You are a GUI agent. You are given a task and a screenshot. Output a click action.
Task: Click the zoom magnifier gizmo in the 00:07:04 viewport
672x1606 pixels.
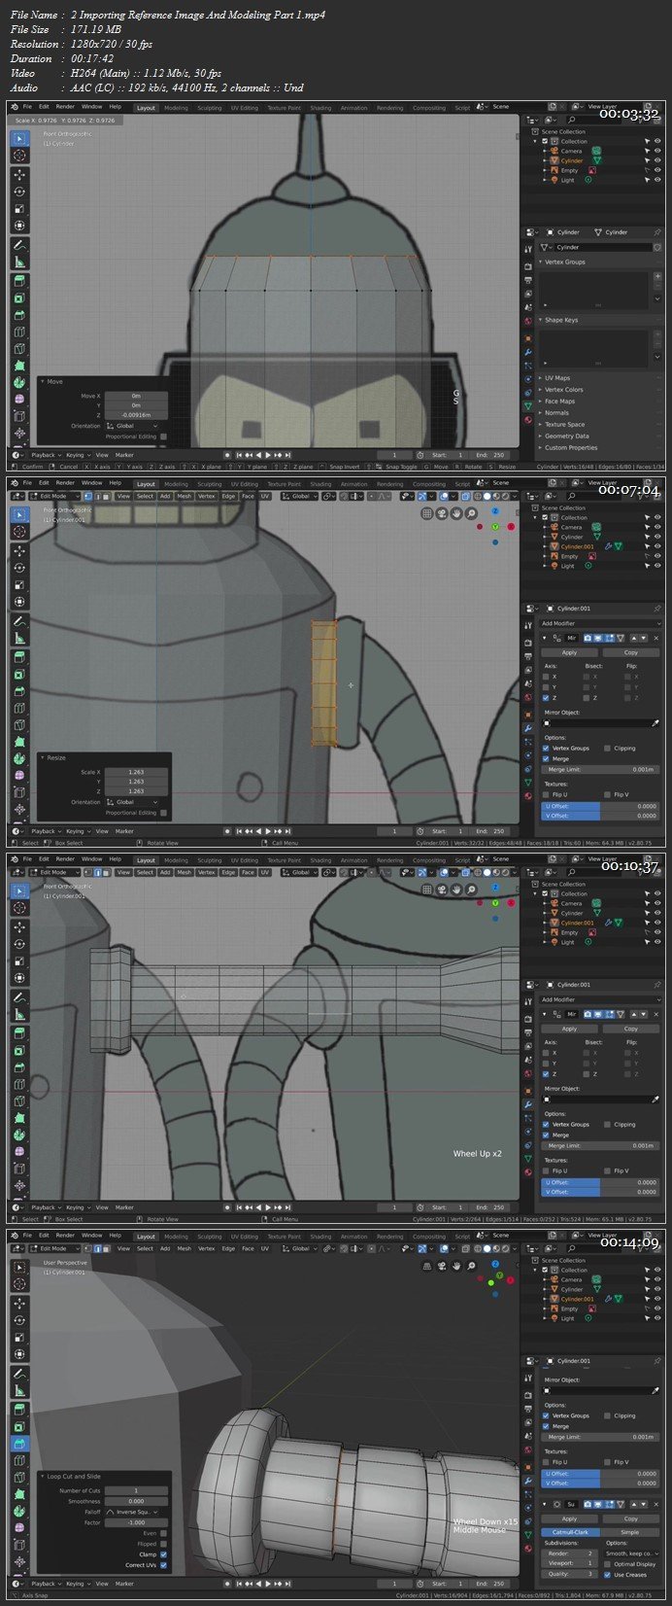point(471,513)
